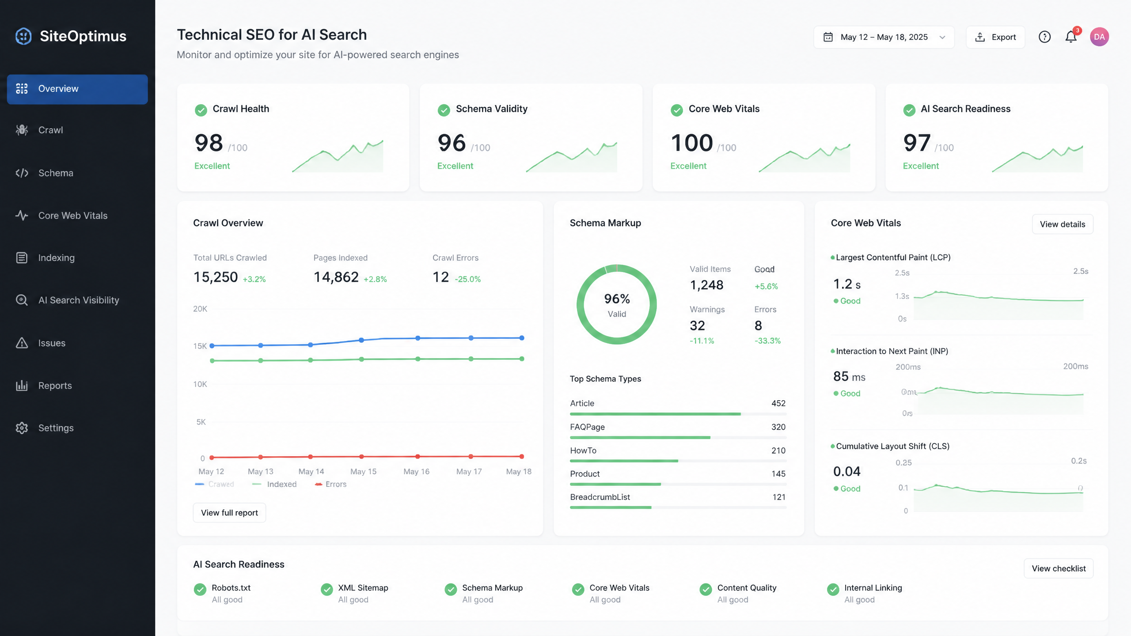Open the DA user avatar menu
1131x636 pixels.
click(x=1099, y=37)
